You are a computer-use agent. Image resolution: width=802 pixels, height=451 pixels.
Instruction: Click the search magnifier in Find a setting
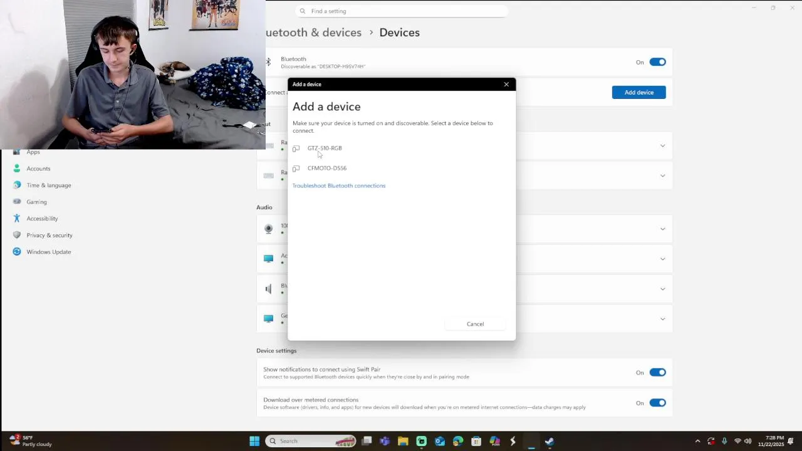point(303,11)
